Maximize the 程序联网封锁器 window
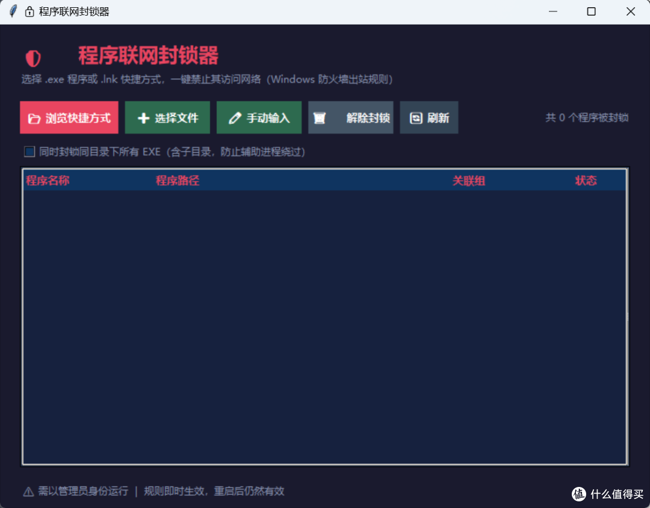Screen dimensions: 650x508 point(592,11)
